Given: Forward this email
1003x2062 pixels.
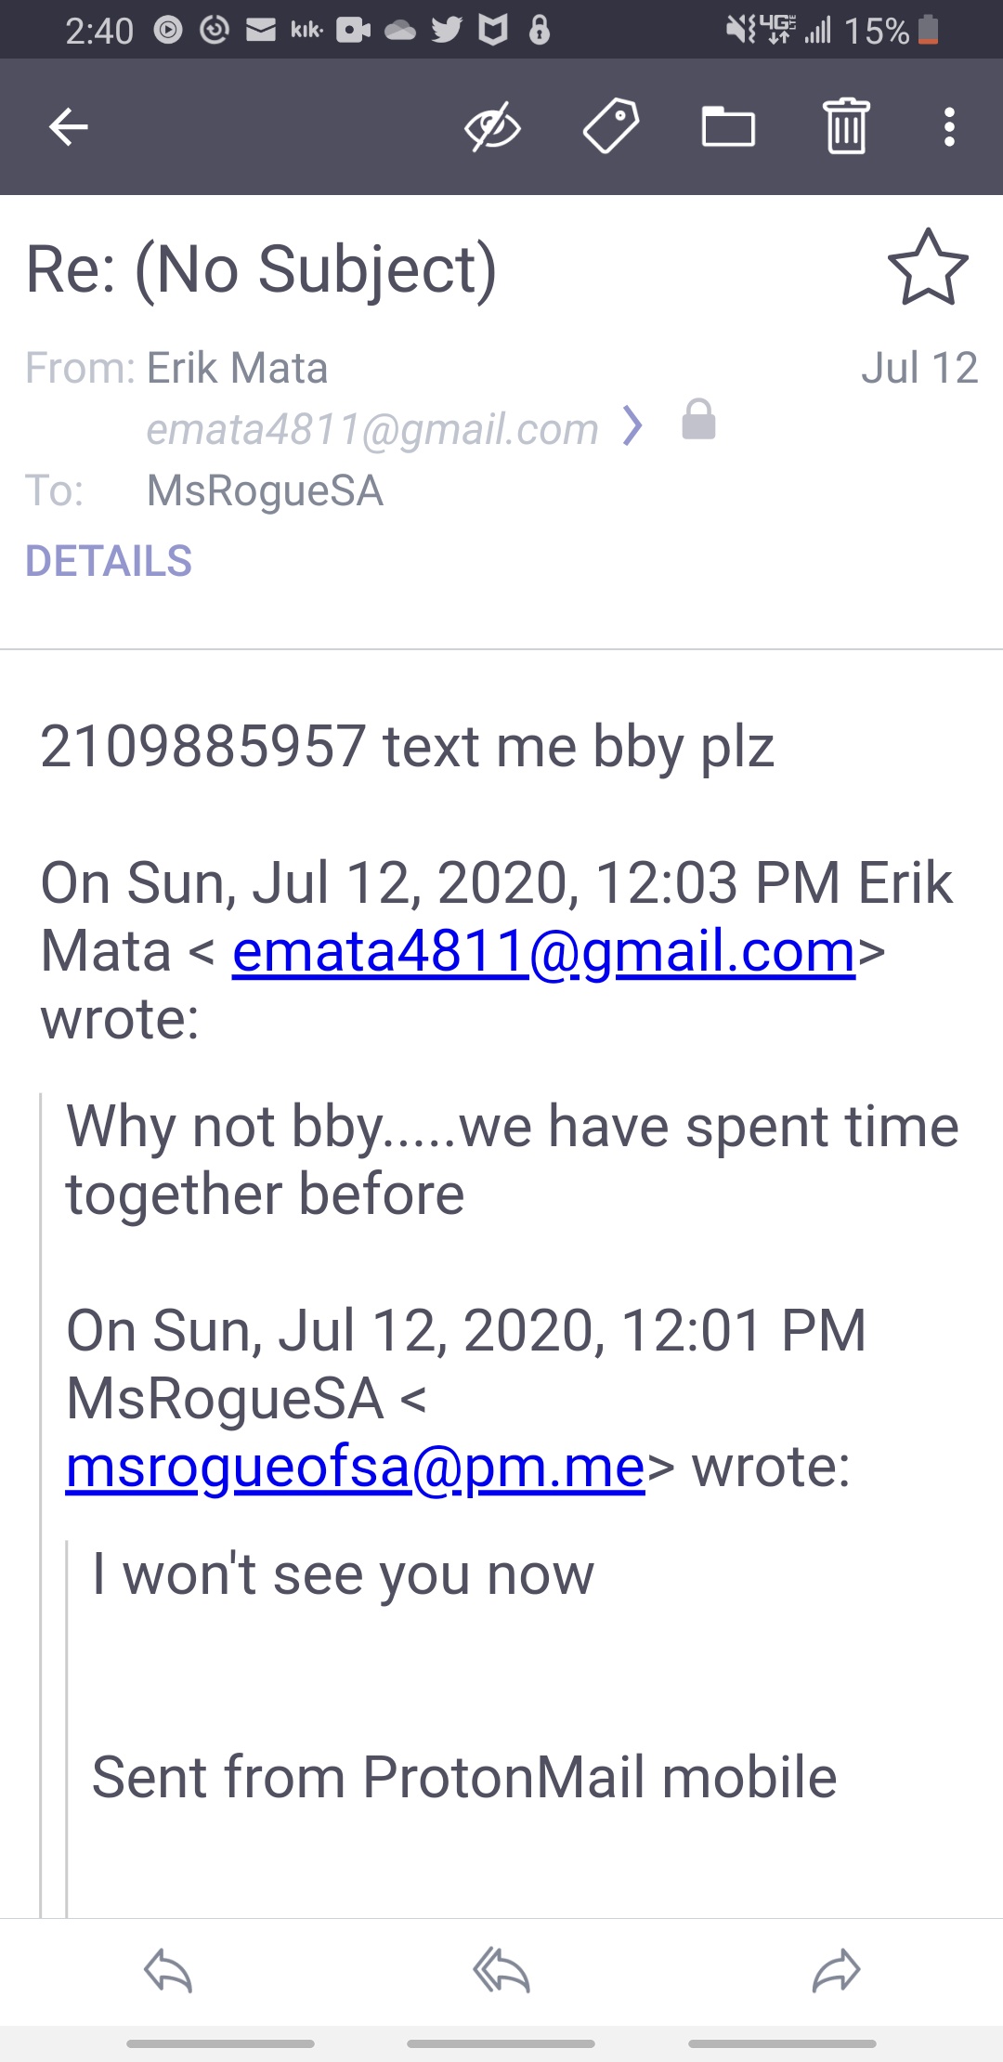Looking at the screenshot, I should point(836,1971).
